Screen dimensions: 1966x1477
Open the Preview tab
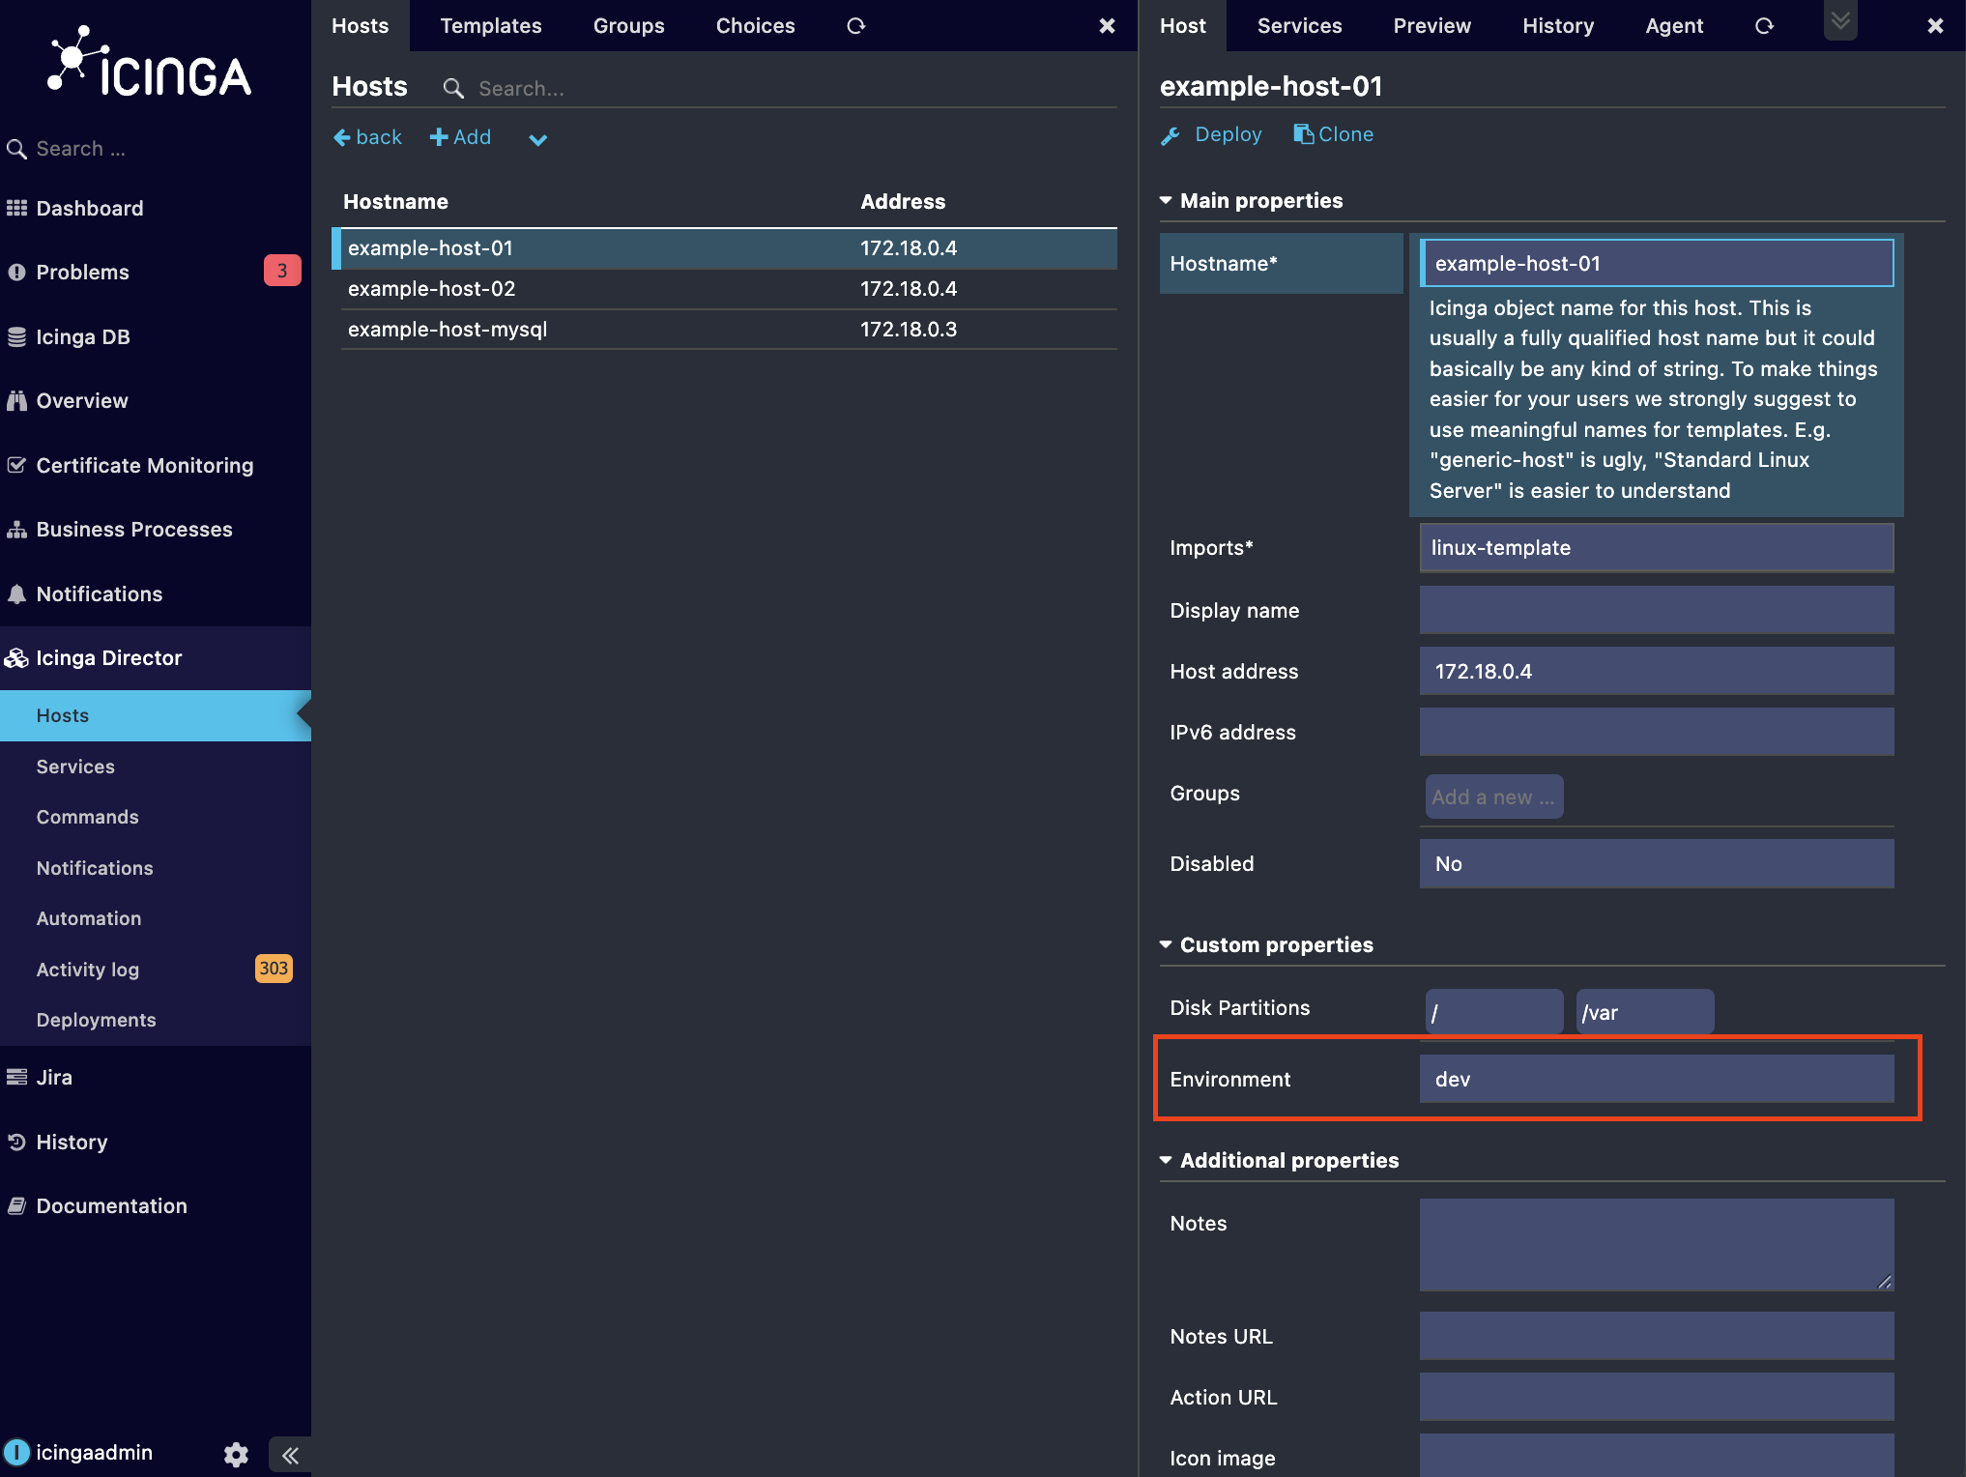coord(1431,26)
